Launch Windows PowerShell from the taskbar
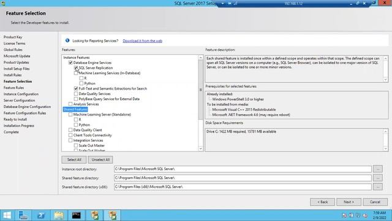The height and width of the screenshot is (221, 392). (41, 215)
